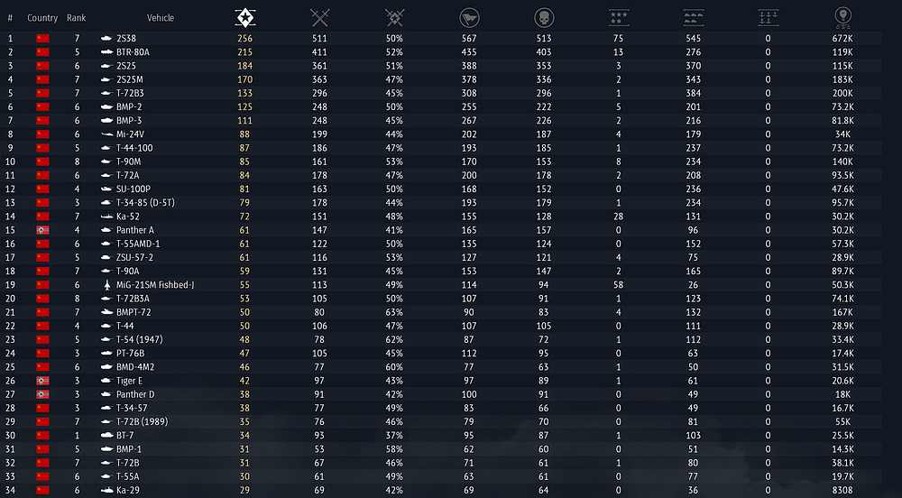
Task: Click the tanks row header icon
Action: pyautogui.click(x=693, y=17)
